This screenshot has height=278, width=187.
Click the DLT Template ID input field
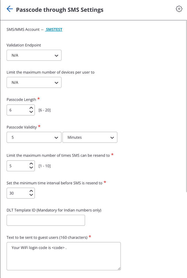[x=46, y=220]
